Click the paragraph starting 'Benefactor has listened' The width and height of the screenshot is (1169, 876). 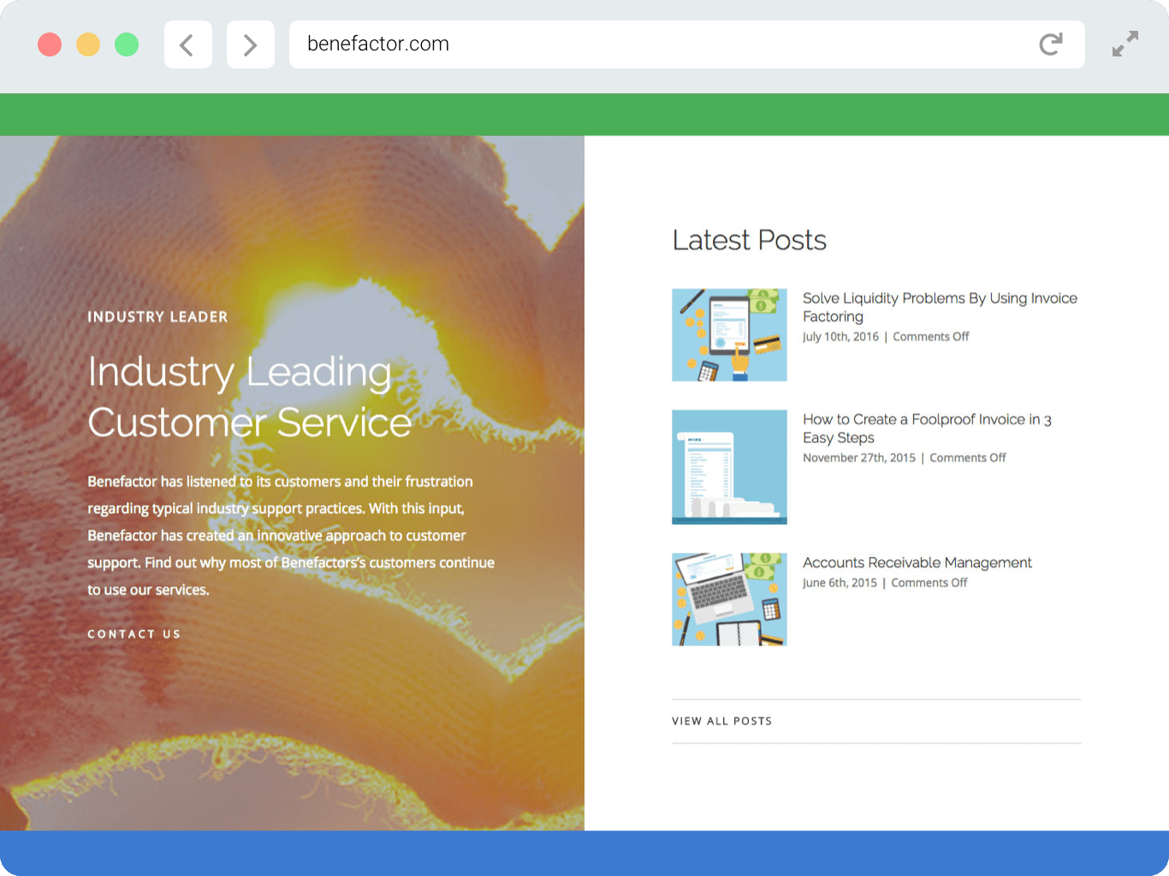coord(291,536)
